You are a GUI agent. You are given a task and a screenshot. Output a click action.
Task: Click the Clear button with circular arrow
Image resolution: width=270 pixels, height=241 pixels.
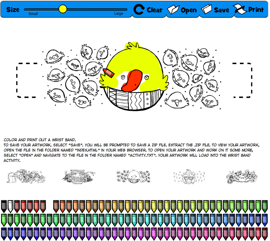tap(148, 9)
